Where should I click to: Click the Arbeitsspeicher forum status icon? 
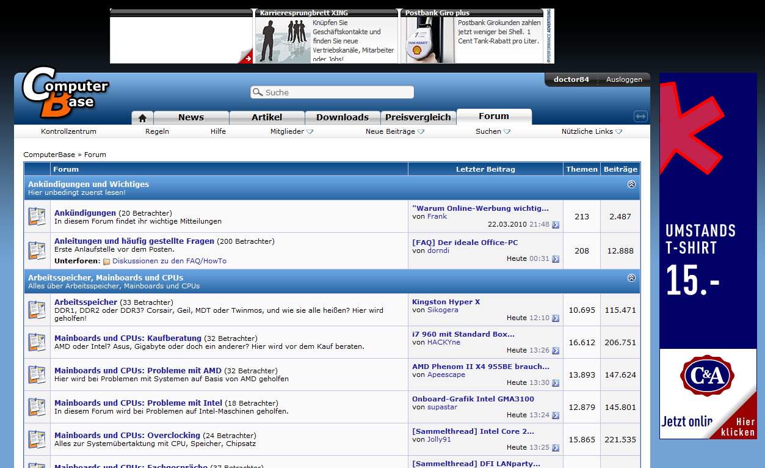tap(37, 310)
